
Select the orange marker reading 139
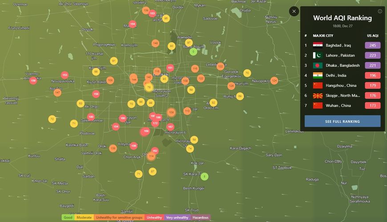pos(145,10)
